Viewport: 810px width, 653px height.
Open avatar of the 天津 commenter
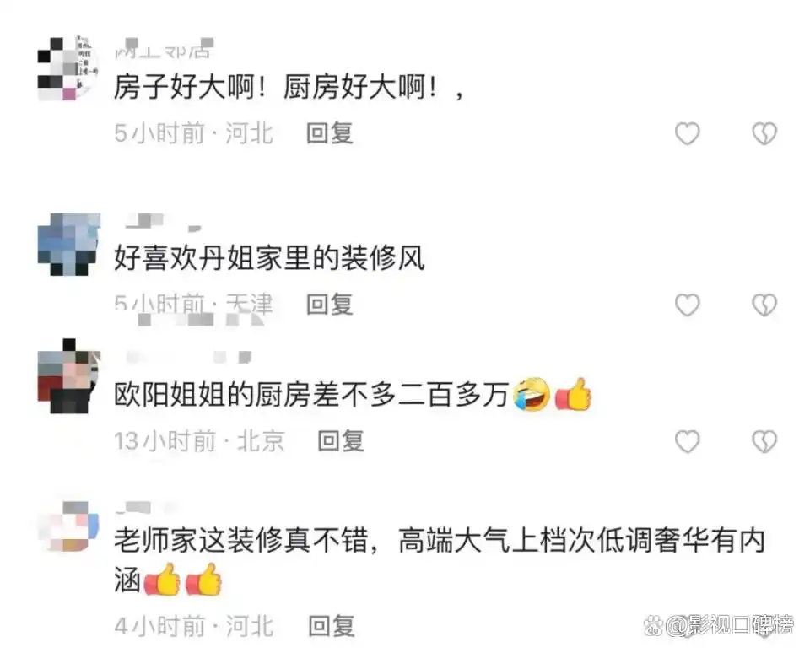[x=68, y=244]
